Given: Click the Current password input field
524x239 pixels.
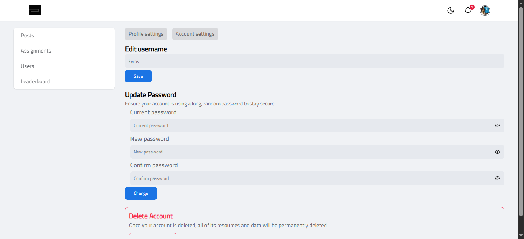Looking at the screenshot, I should [x=311, y=125].
